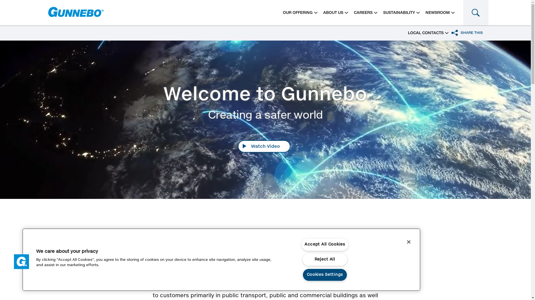Viewport: 535px width, 300px height.
Task: Click the Sustainability chevron arrow
Action: pos(418,13)
